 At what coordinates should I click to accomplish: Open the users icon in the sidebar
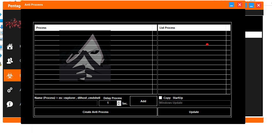coord(10,61)
